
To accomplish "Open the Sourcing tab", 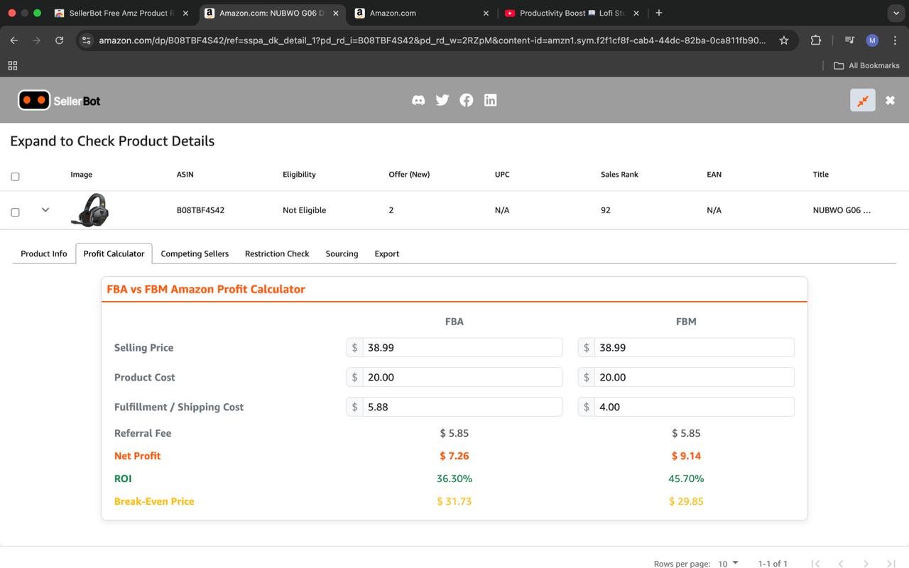I will pyautogui.click(x=342, y=253).
